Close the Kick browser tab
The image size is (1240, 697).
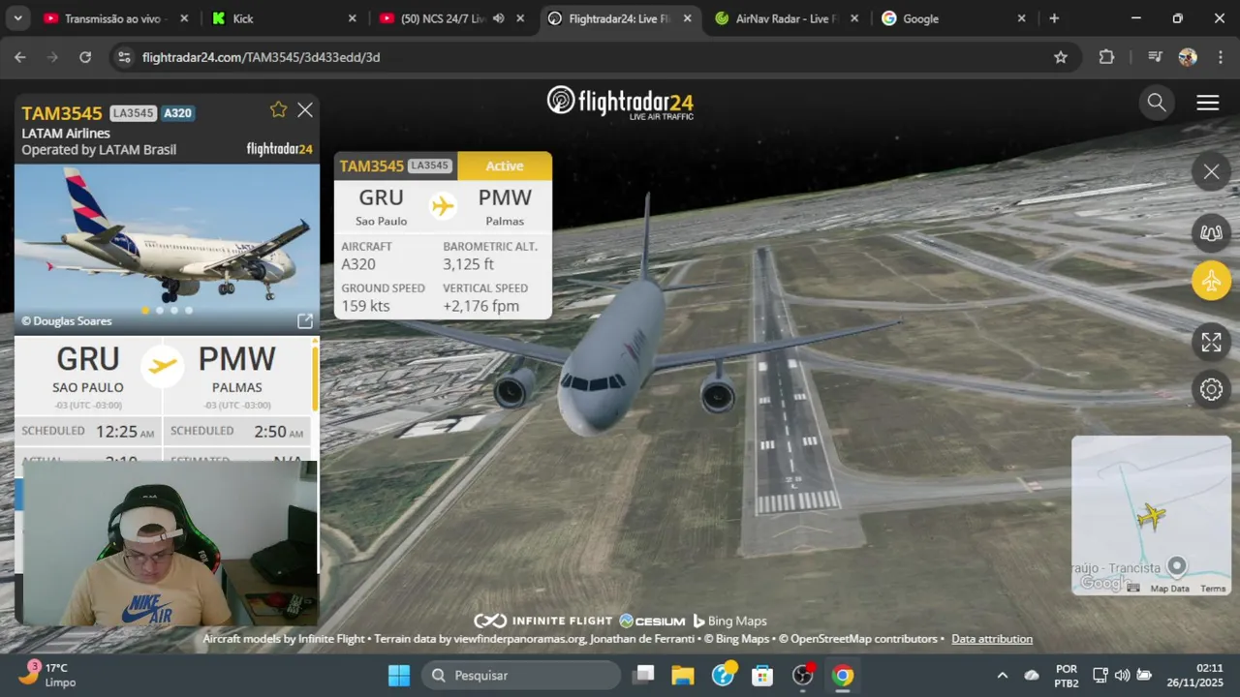353,18
